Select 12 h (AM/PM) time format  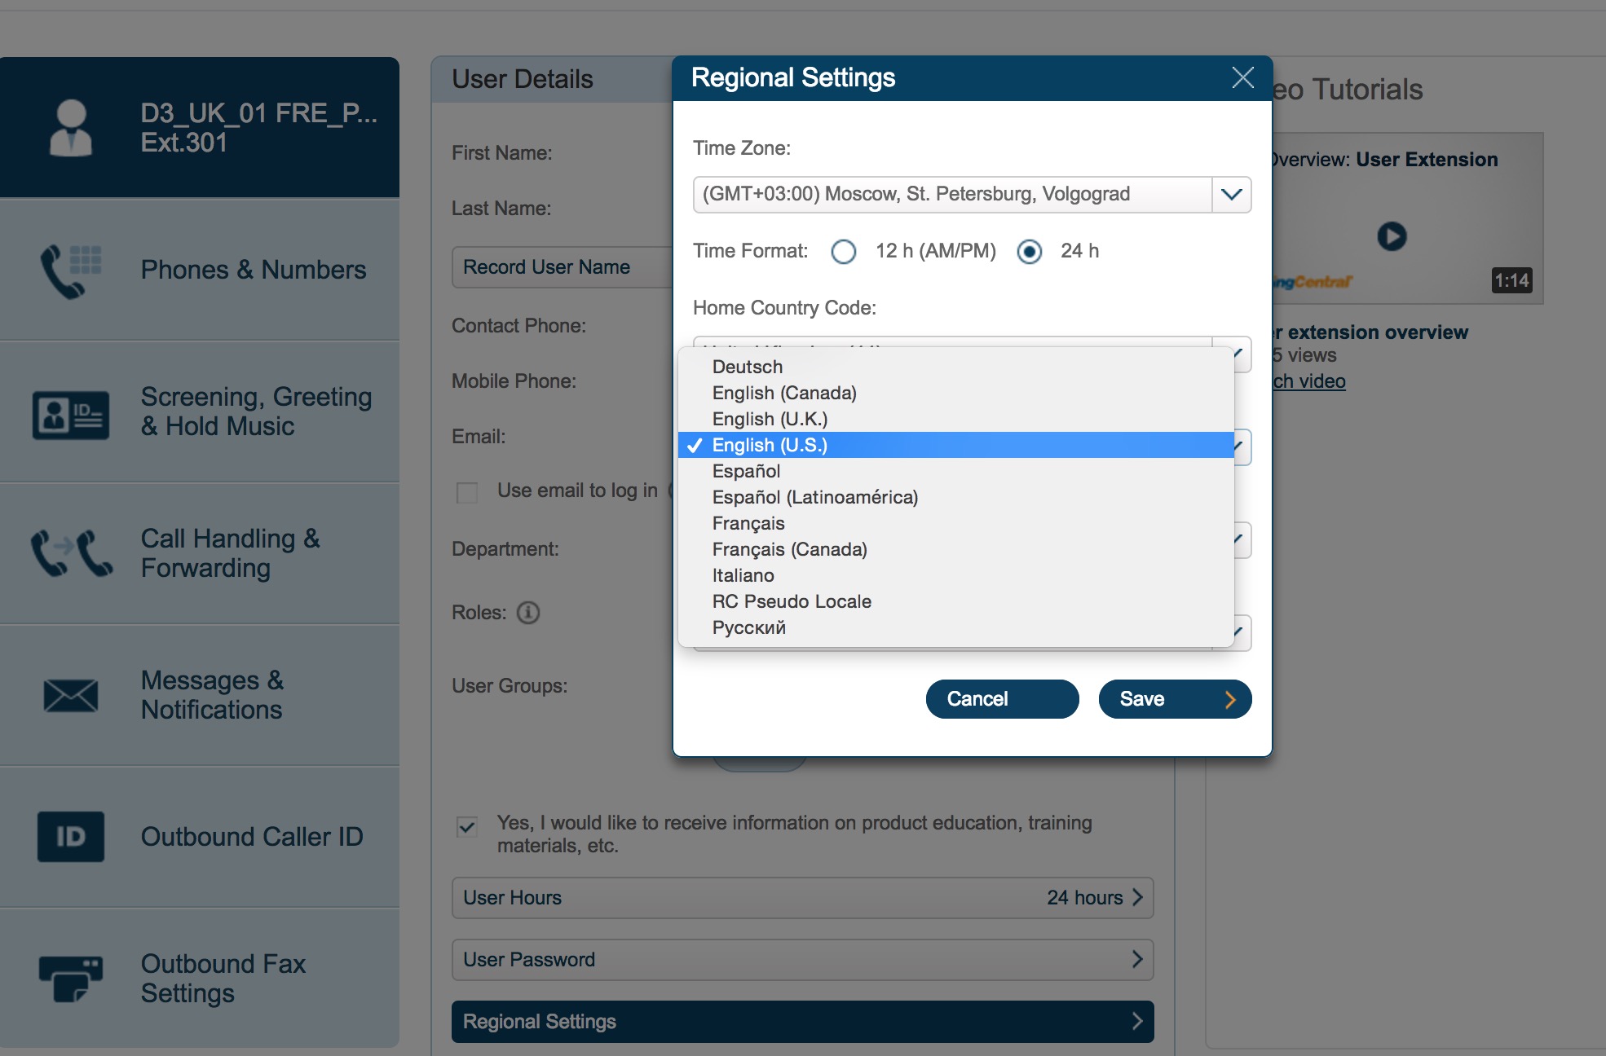click(844, 251)
